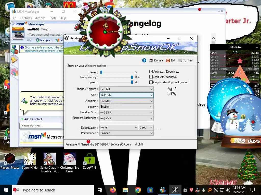This screenshot has width=261, height=195.
Task: Open the Random Brightness dropdown
Action: point(126,118)
